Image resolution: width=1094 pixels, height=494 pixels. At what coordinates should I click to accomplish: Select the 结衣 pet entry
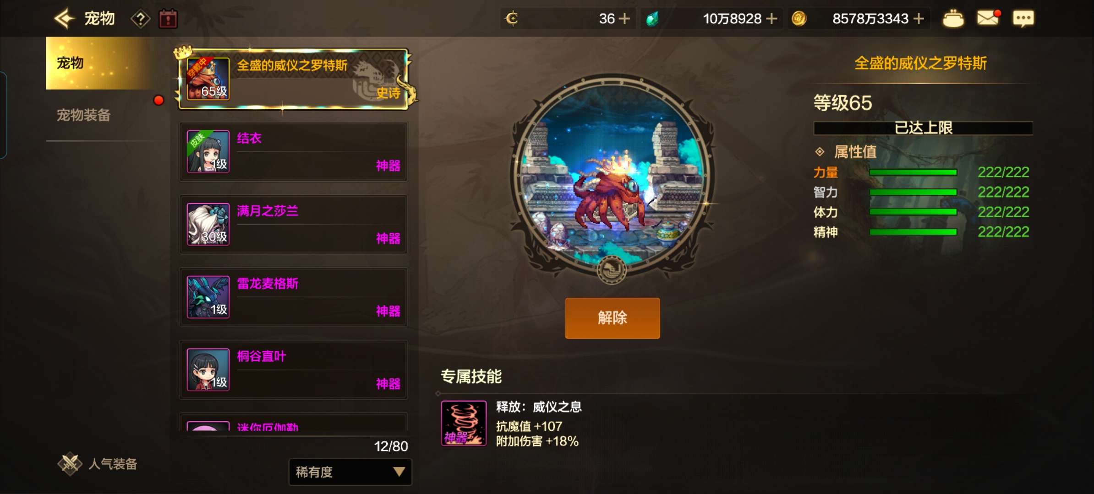(293, 151)
